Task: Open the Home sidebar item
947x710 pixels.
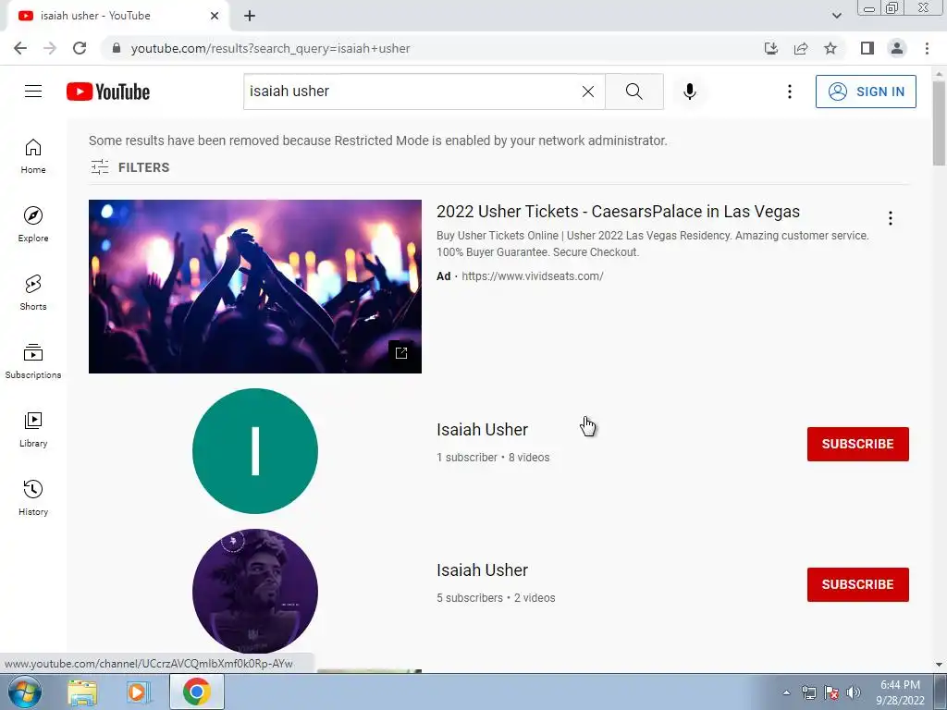Action: pos(33,156)
